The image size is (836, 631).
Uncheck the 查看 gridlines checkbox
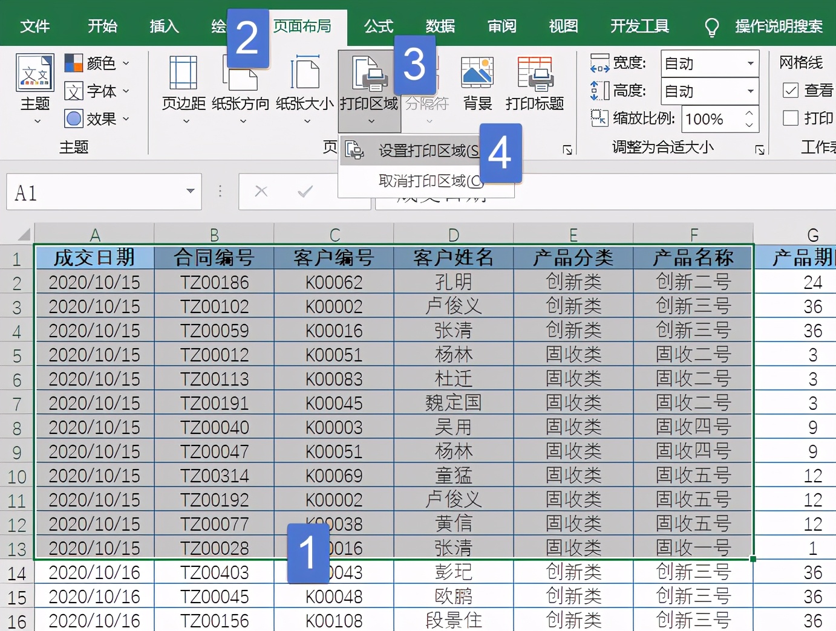(x=790, y=90)
